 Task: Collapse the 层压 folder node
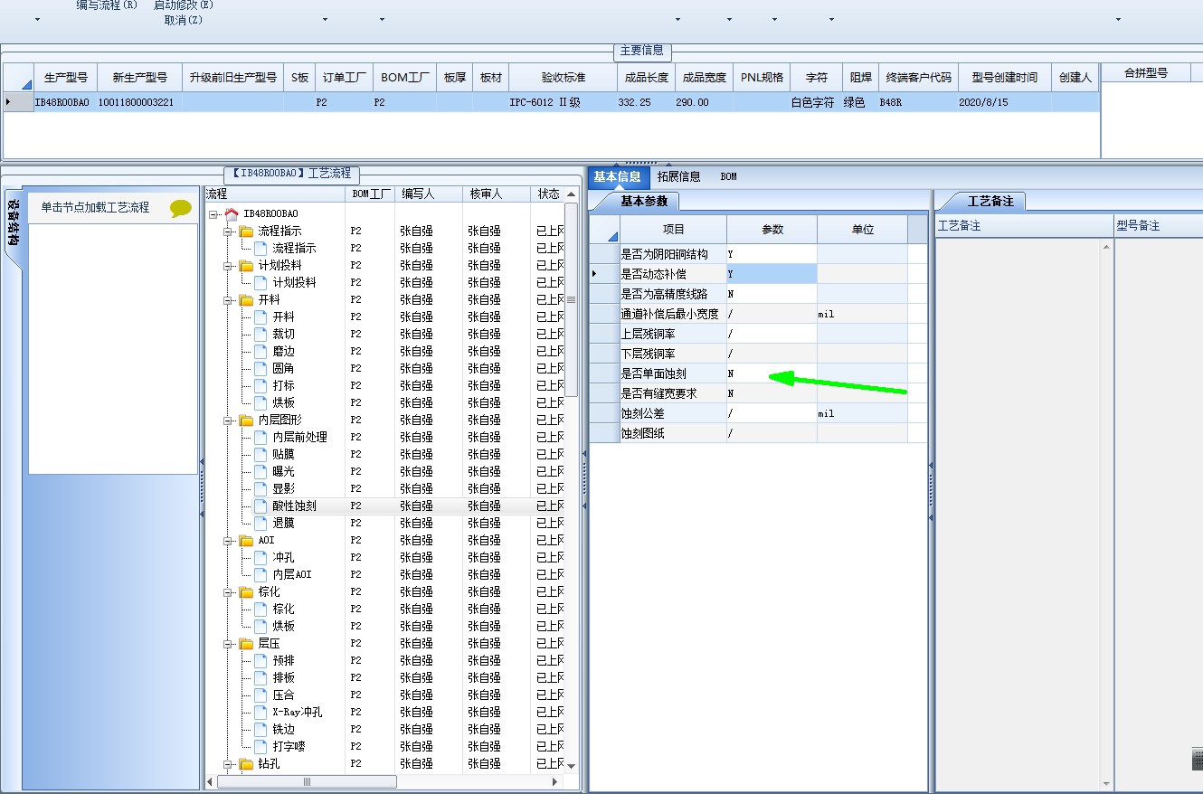(229, 643)
